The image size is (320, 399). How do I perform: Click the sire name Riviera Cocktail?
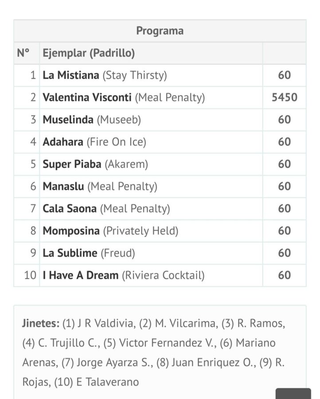pos(163,275)
